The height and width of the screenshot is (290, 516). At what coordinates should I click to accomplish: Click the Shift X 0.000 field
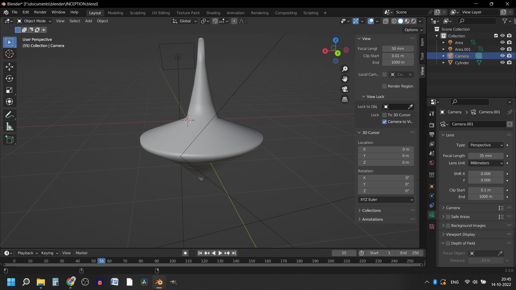(x=486, y=174)
